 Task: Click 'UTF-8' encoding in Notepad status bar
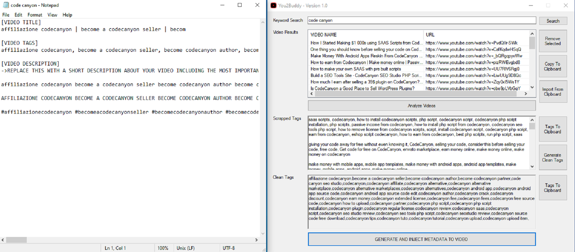[229, 248]
